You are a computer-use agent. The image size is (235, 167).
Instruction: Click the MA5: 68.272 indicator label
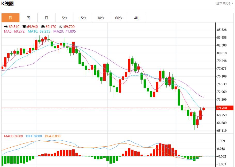(x=14, y=31)
